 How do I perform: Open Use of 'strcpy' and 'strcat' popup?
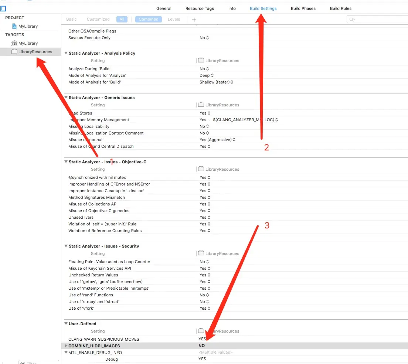pos(204,302)
